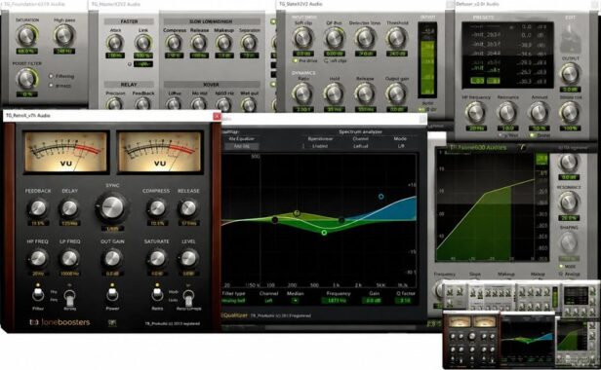This screenshot has width=601, height=370.
Task: Select the yellow node on the EQ curve
Action: point(297,213)
